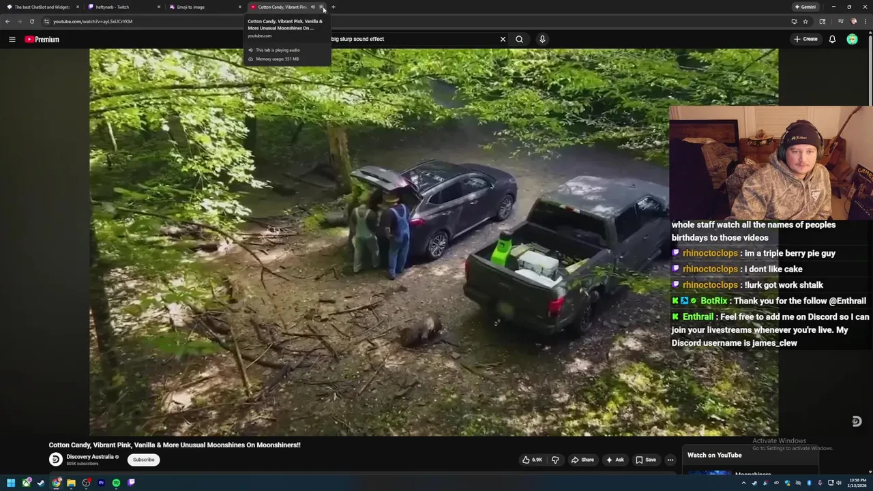Screen dimensions: 873x491
Task: Open the Discovery Australia channel avatar
Action: click(55, 460)
